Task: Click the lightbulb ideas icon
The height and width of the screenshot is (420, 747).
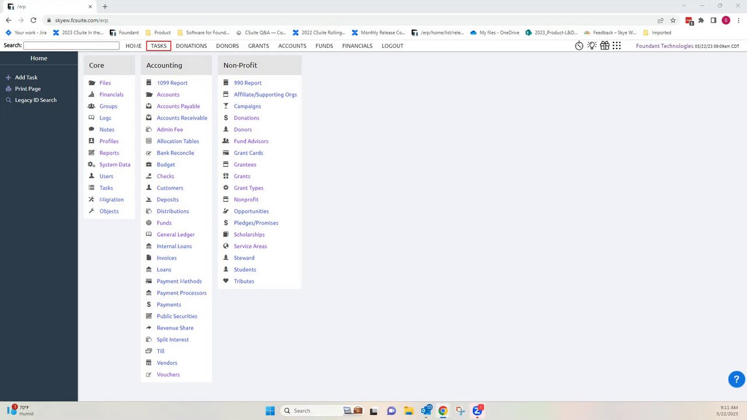Action: [x=592, y=45]
